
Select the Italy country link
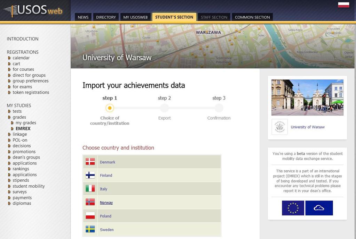(103, 189)
